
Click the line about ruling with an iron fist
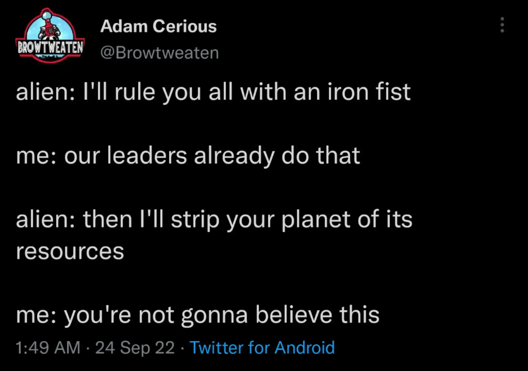tap(213, 92)
